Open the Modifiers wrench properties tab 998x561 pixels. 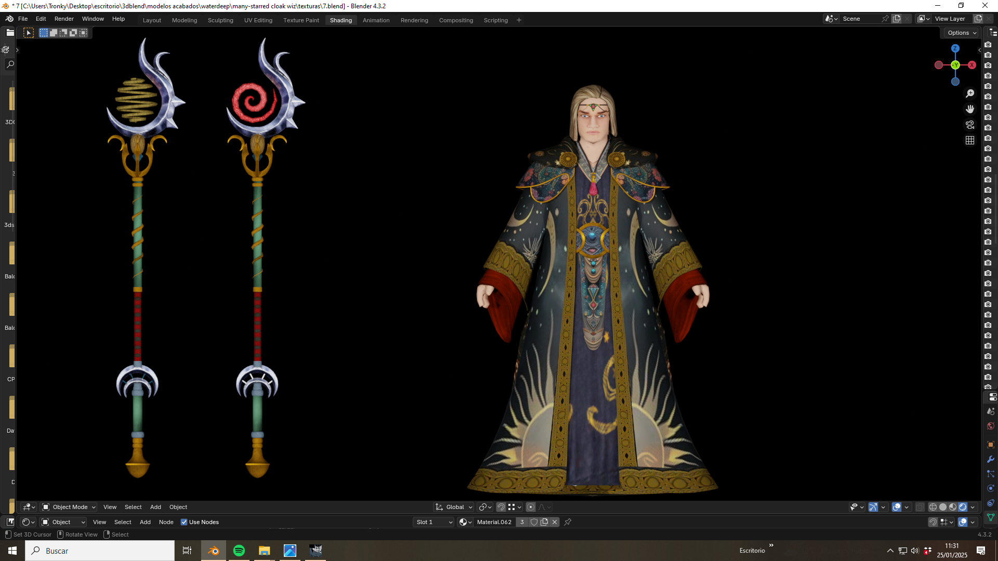(x=991, y=459)
